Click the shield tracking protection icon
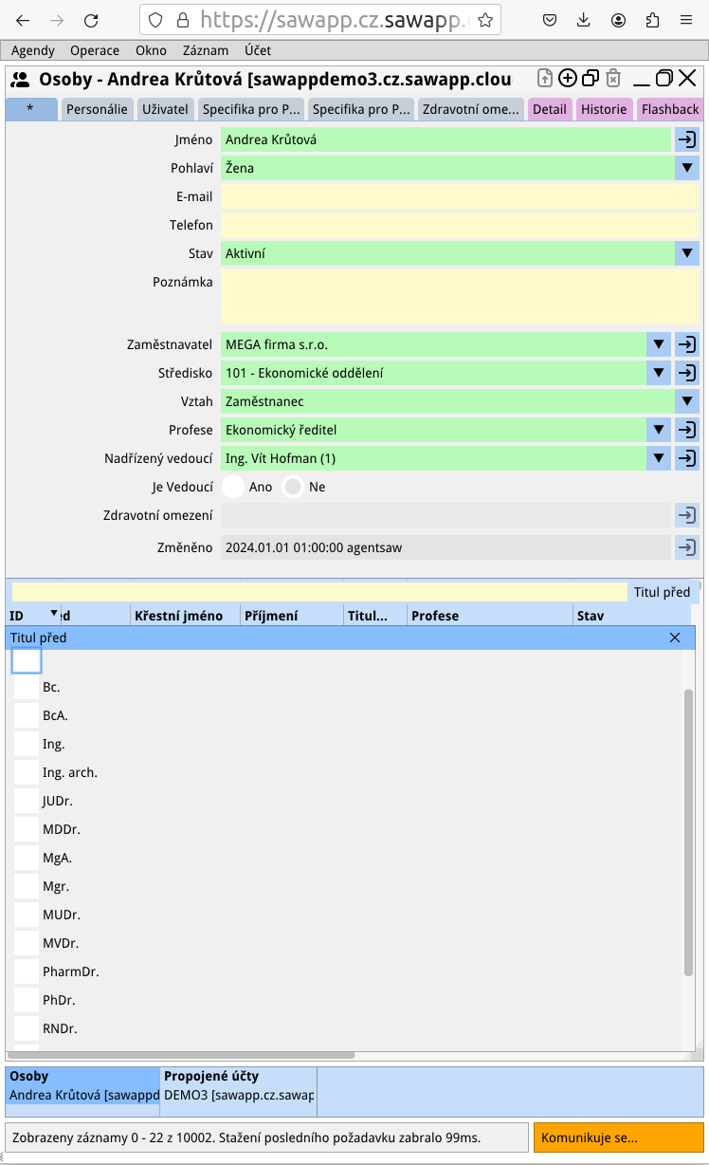The height and width of the screenshot is (1165, 709). coord(157,20)
